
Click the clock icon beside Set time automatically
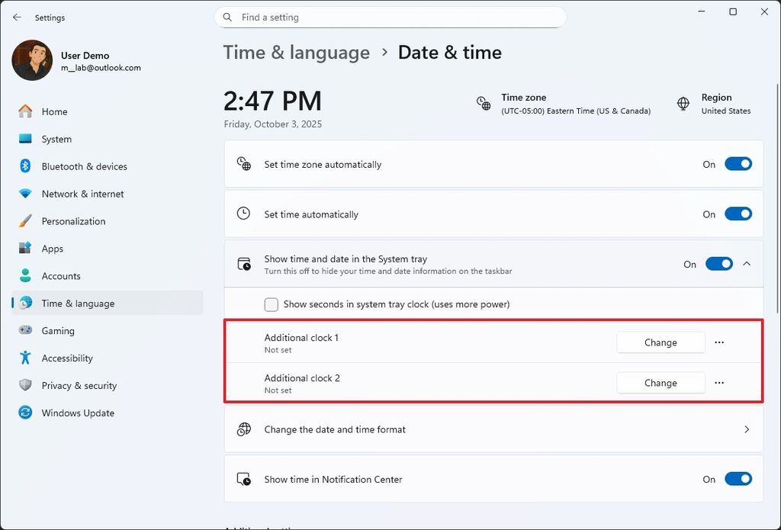[x=243, y=214]
